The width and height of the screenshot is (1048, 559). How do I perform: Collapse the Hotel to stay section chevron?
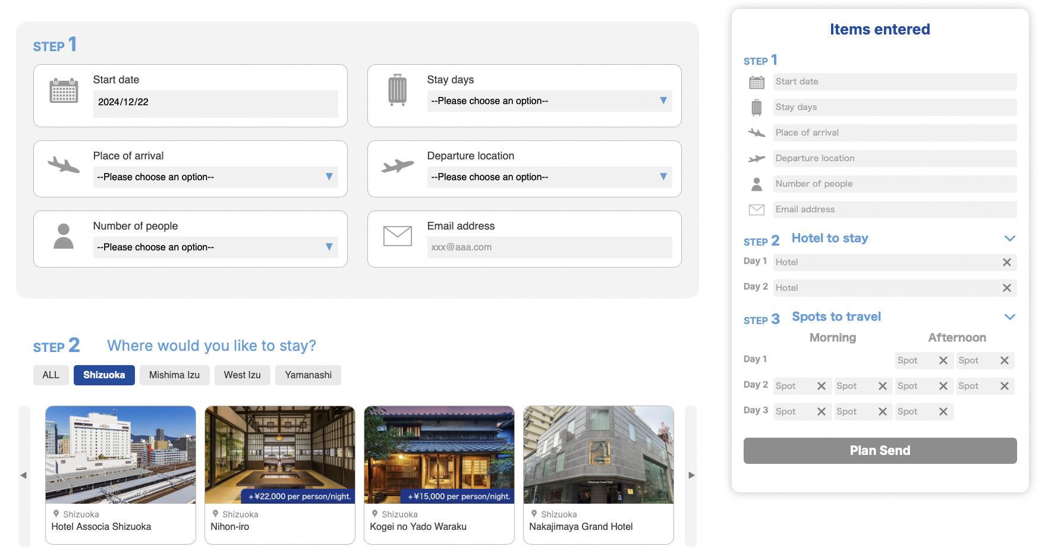coord(1009,238)
